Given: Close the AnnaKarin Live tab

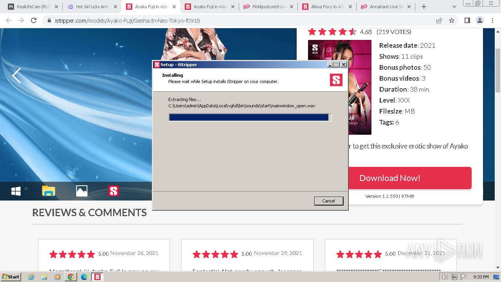Looking at the screenshot, I should point(409,7).
